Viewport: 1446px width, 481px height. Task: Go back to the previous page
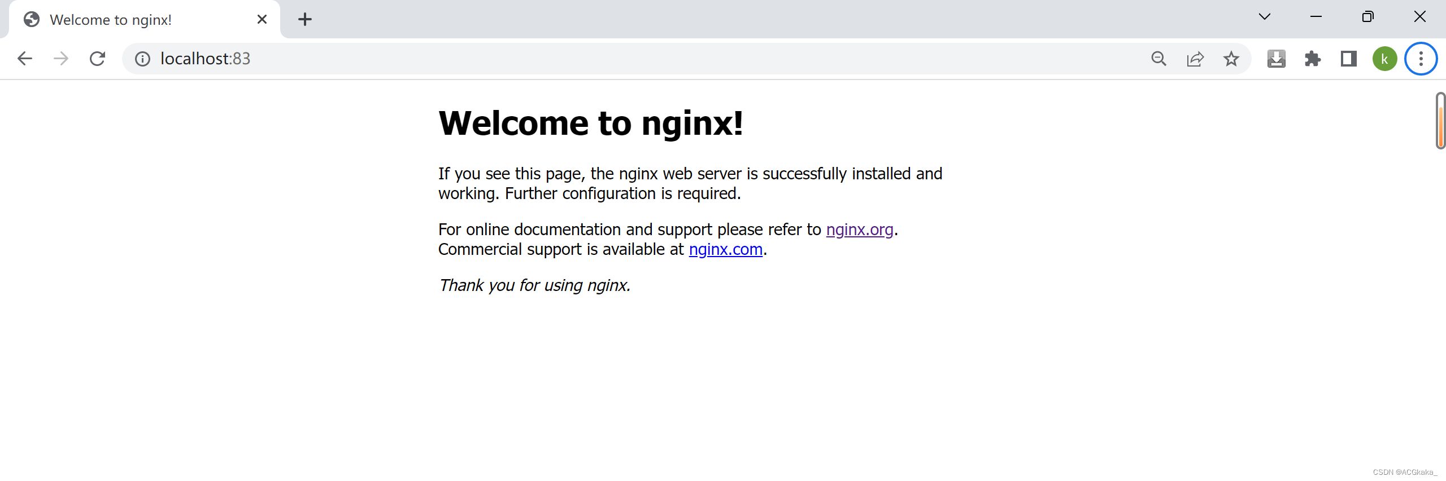(x=25, y=59)
